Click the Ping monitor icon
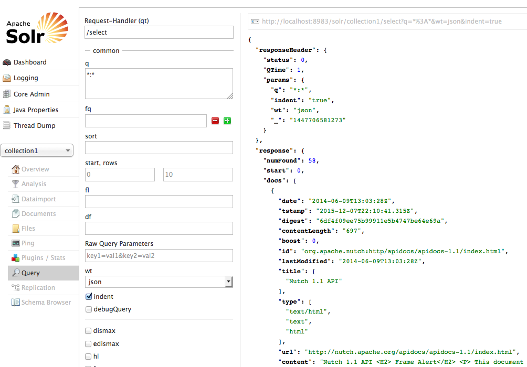Viewport: 527px width, 367px height. point(15,243)
